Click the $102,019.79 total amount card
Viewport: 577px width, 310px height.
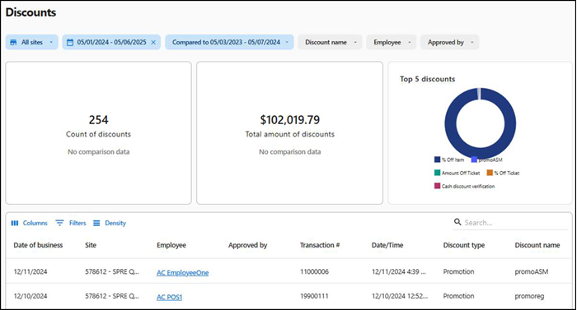pos(289,133)
